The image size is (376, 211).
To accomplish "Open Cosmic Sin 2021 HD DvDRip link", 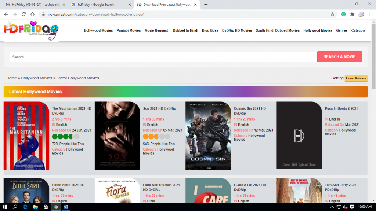I will pyautogui.click(x=250, y=111).
